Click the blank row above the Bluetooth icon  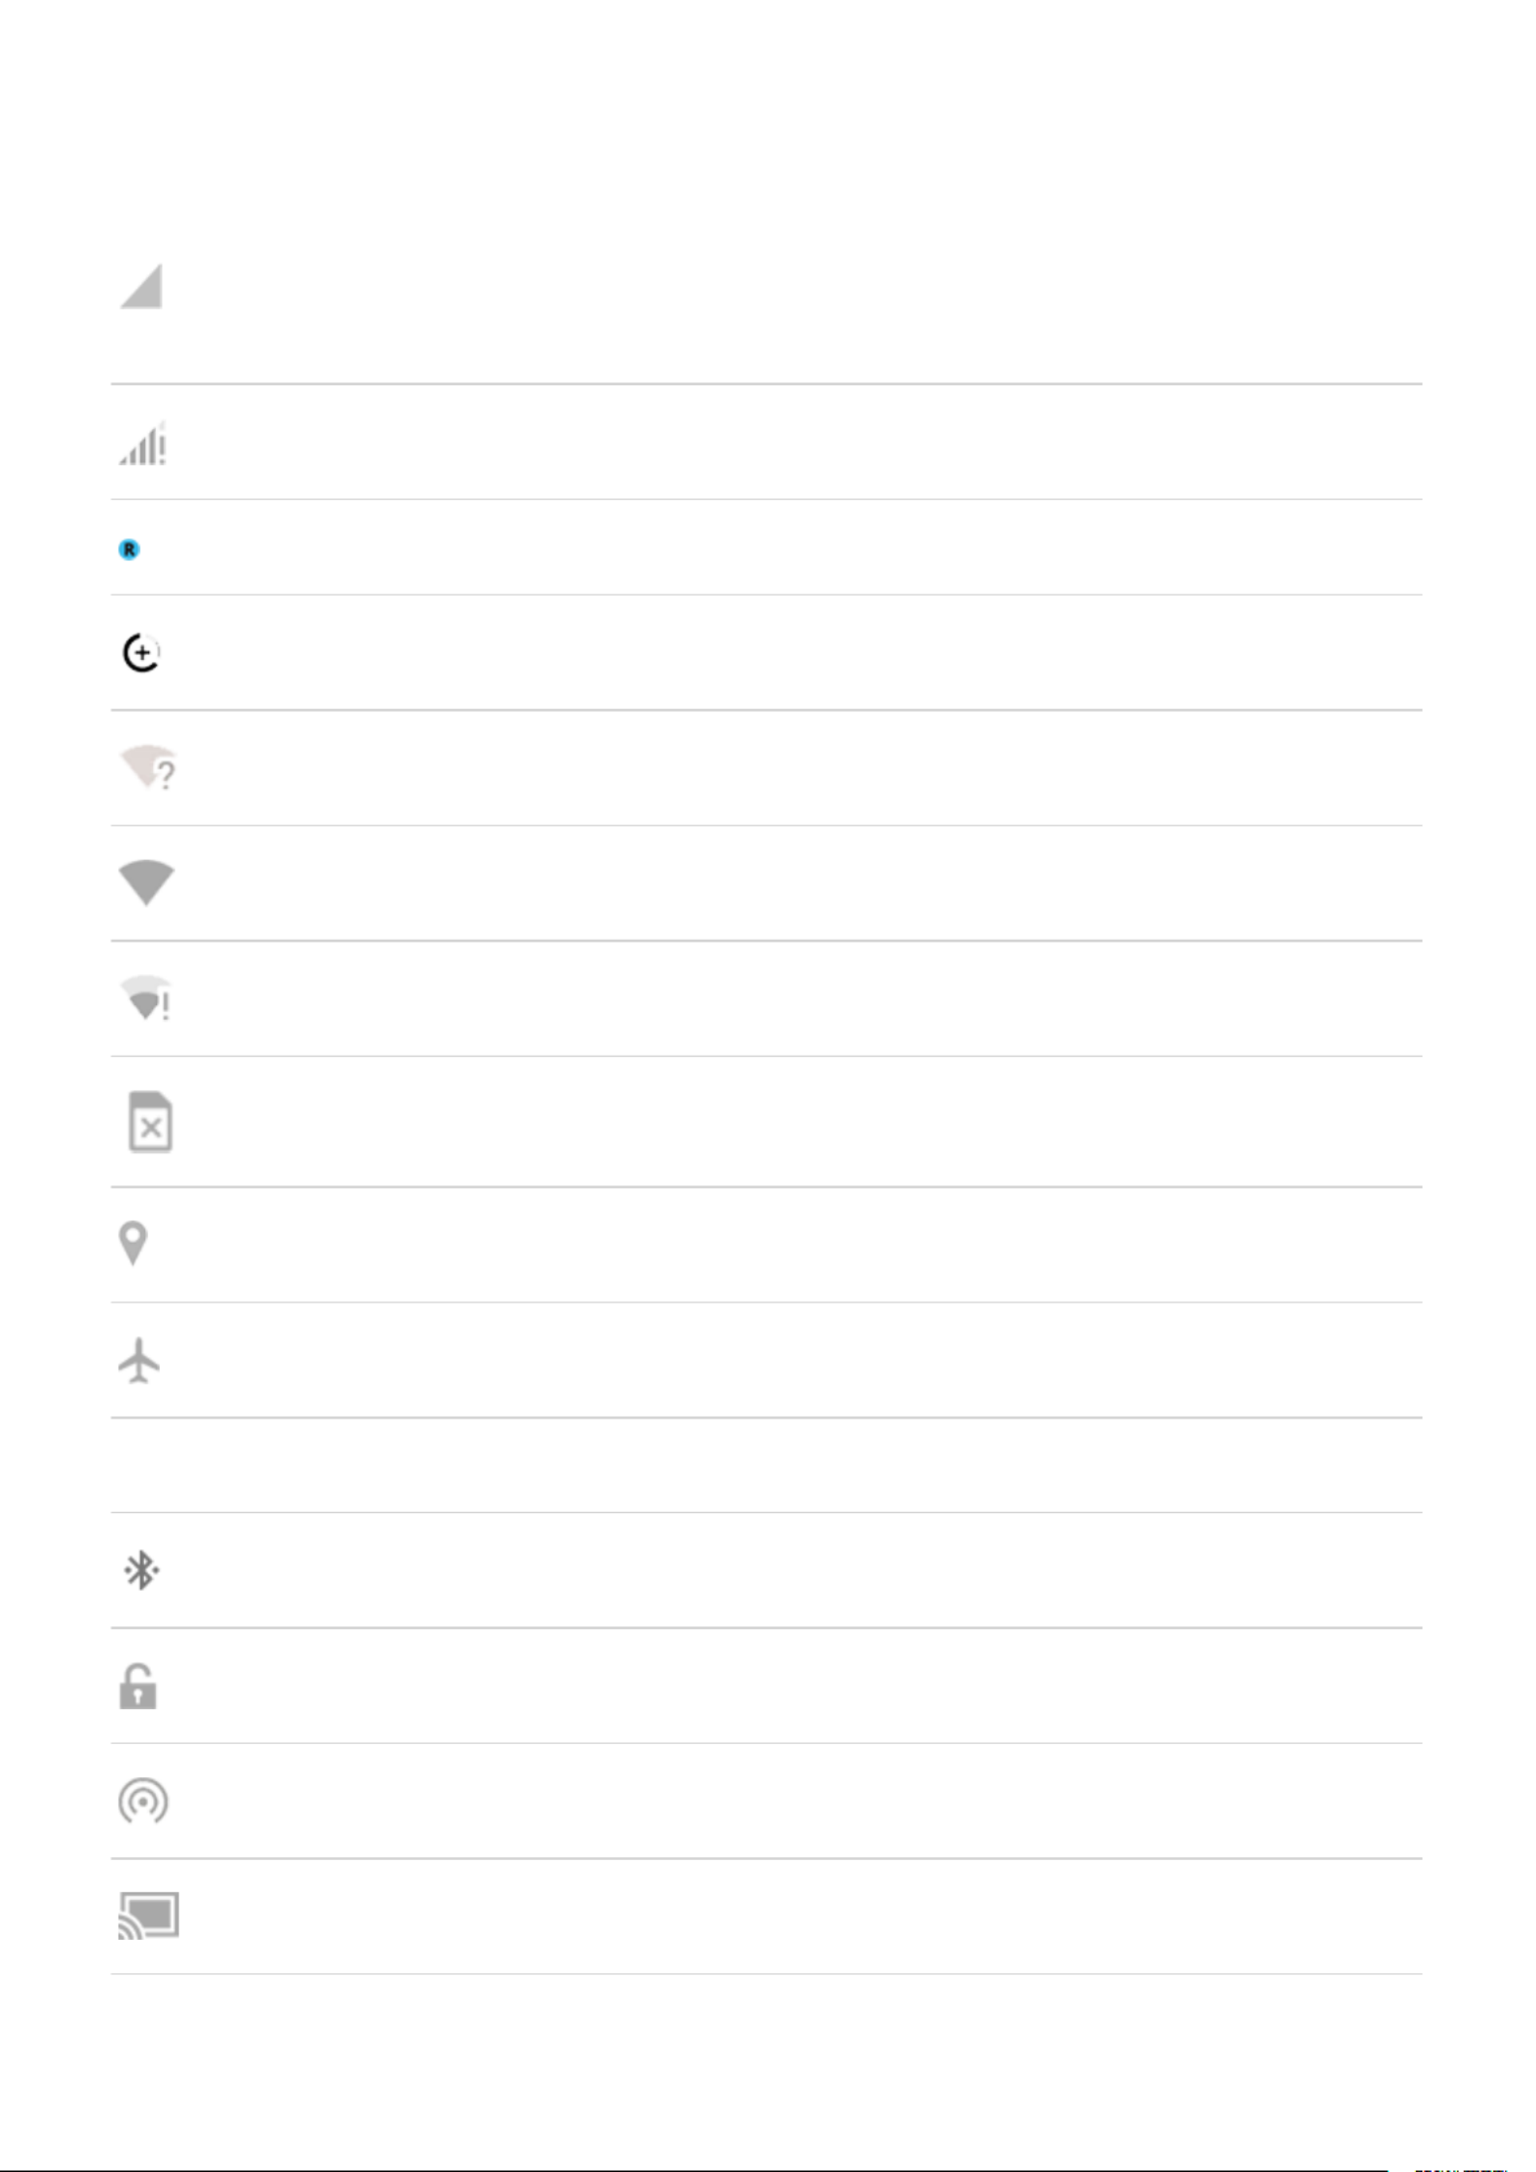[x=767, y=1464]
